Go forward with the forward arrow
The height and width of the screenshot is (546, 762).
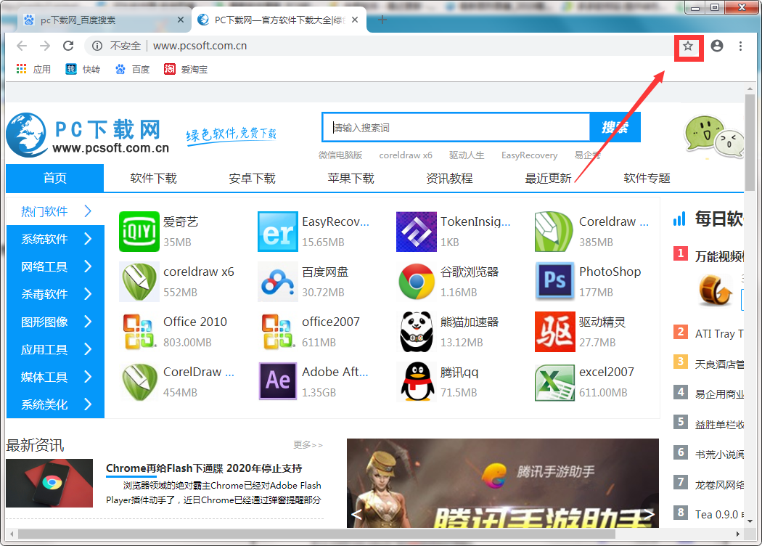[x=45, y=46]
